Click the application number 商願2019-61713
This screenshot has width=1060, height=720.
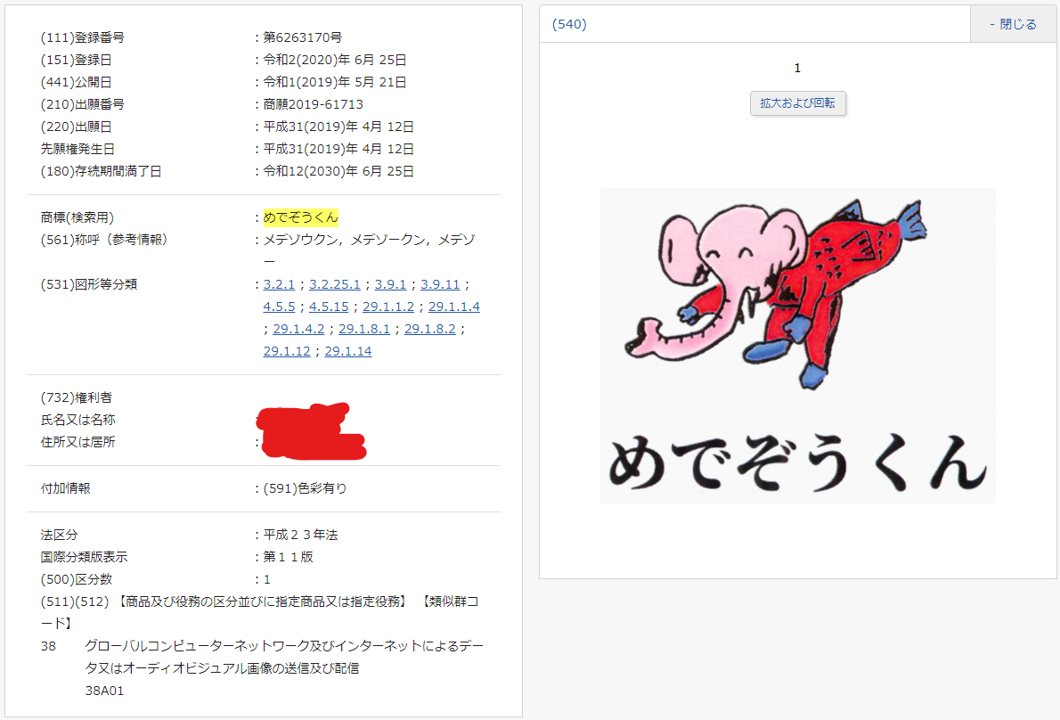click(314, 104)
